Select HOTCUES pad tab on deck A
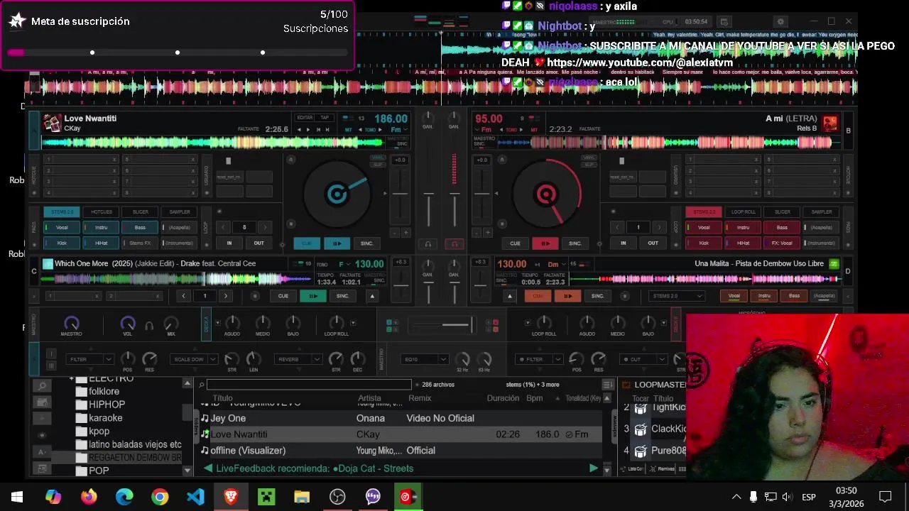This screenshot has height=511, width=909. pyautogui.click(x=101, y=211)
